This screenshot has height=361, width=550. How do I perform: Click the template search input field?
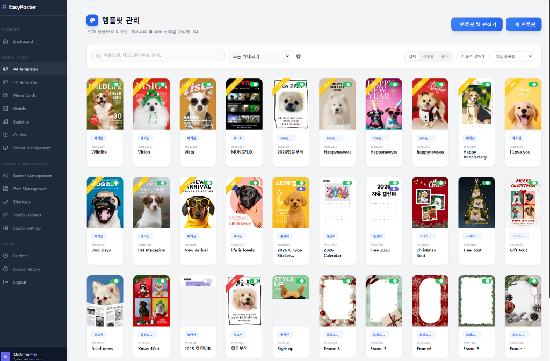click(158, 55)
